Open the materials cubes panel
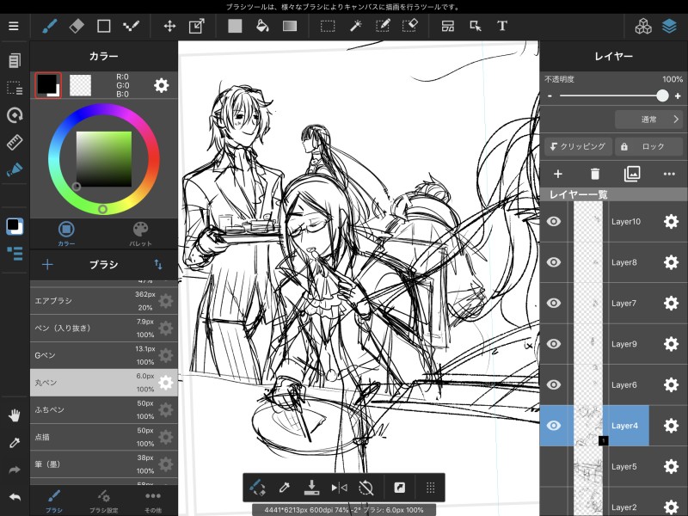Screen dimensions: 688x516 point(643,26)
